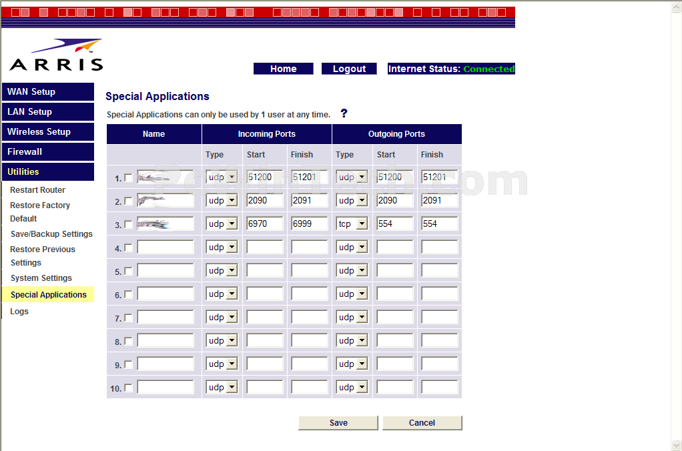Viewport: 682px width, 451px height.
Task: Enable the row 5 checkbox
Action: pos(128,271)
